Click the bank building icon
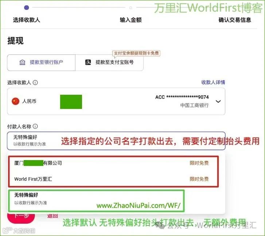Image resolution: width=265 pixels, height=236 pixels. pos(22,62)
